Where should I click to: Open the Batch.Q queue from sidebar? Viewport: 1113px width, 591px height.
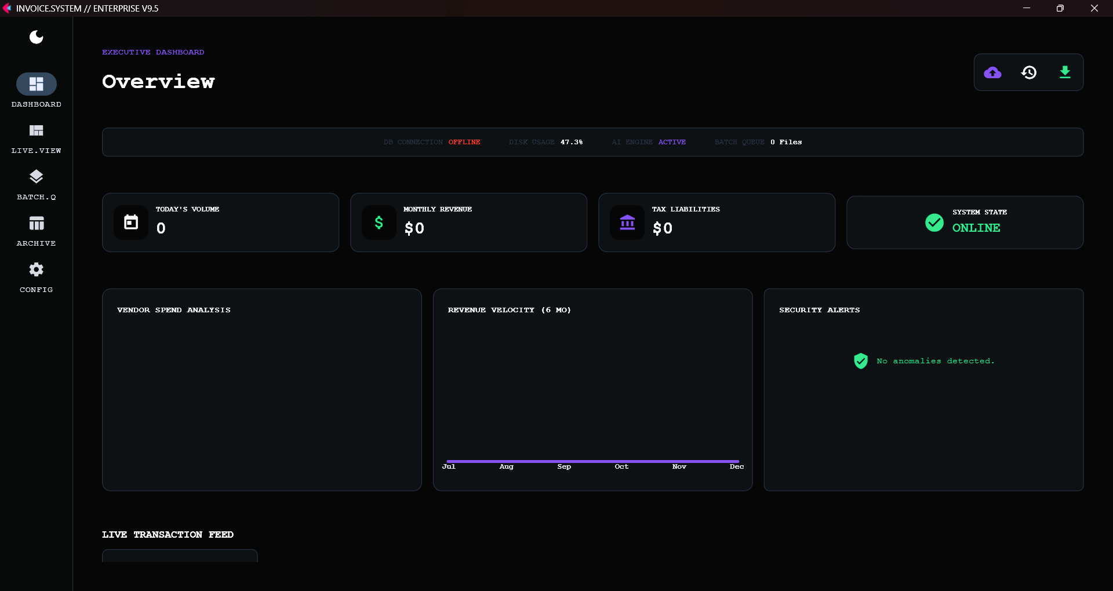36,184
